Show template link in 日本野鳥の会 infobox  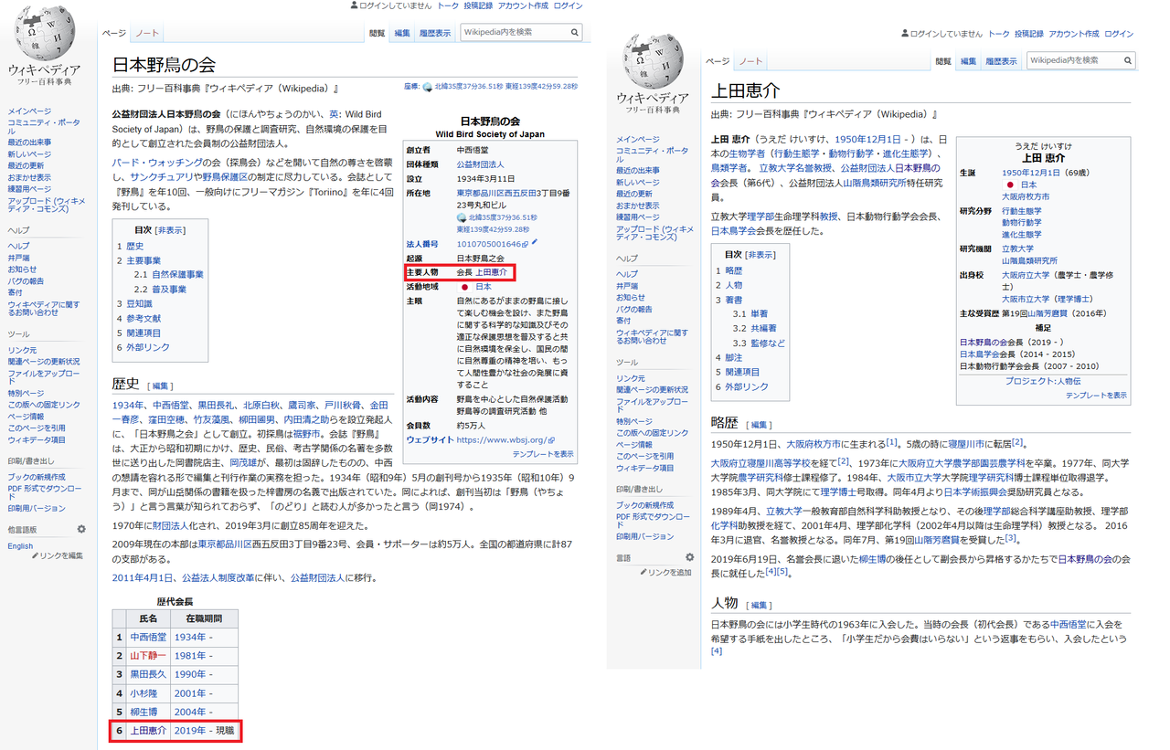coord(543,454)
